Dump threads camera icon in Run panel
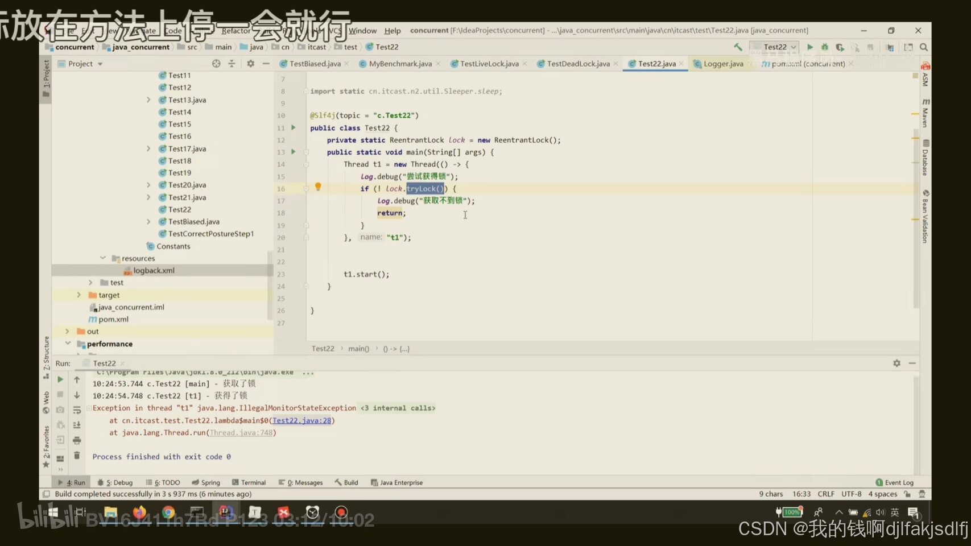Viewport: 971px width, 546px height. point(60,410)
